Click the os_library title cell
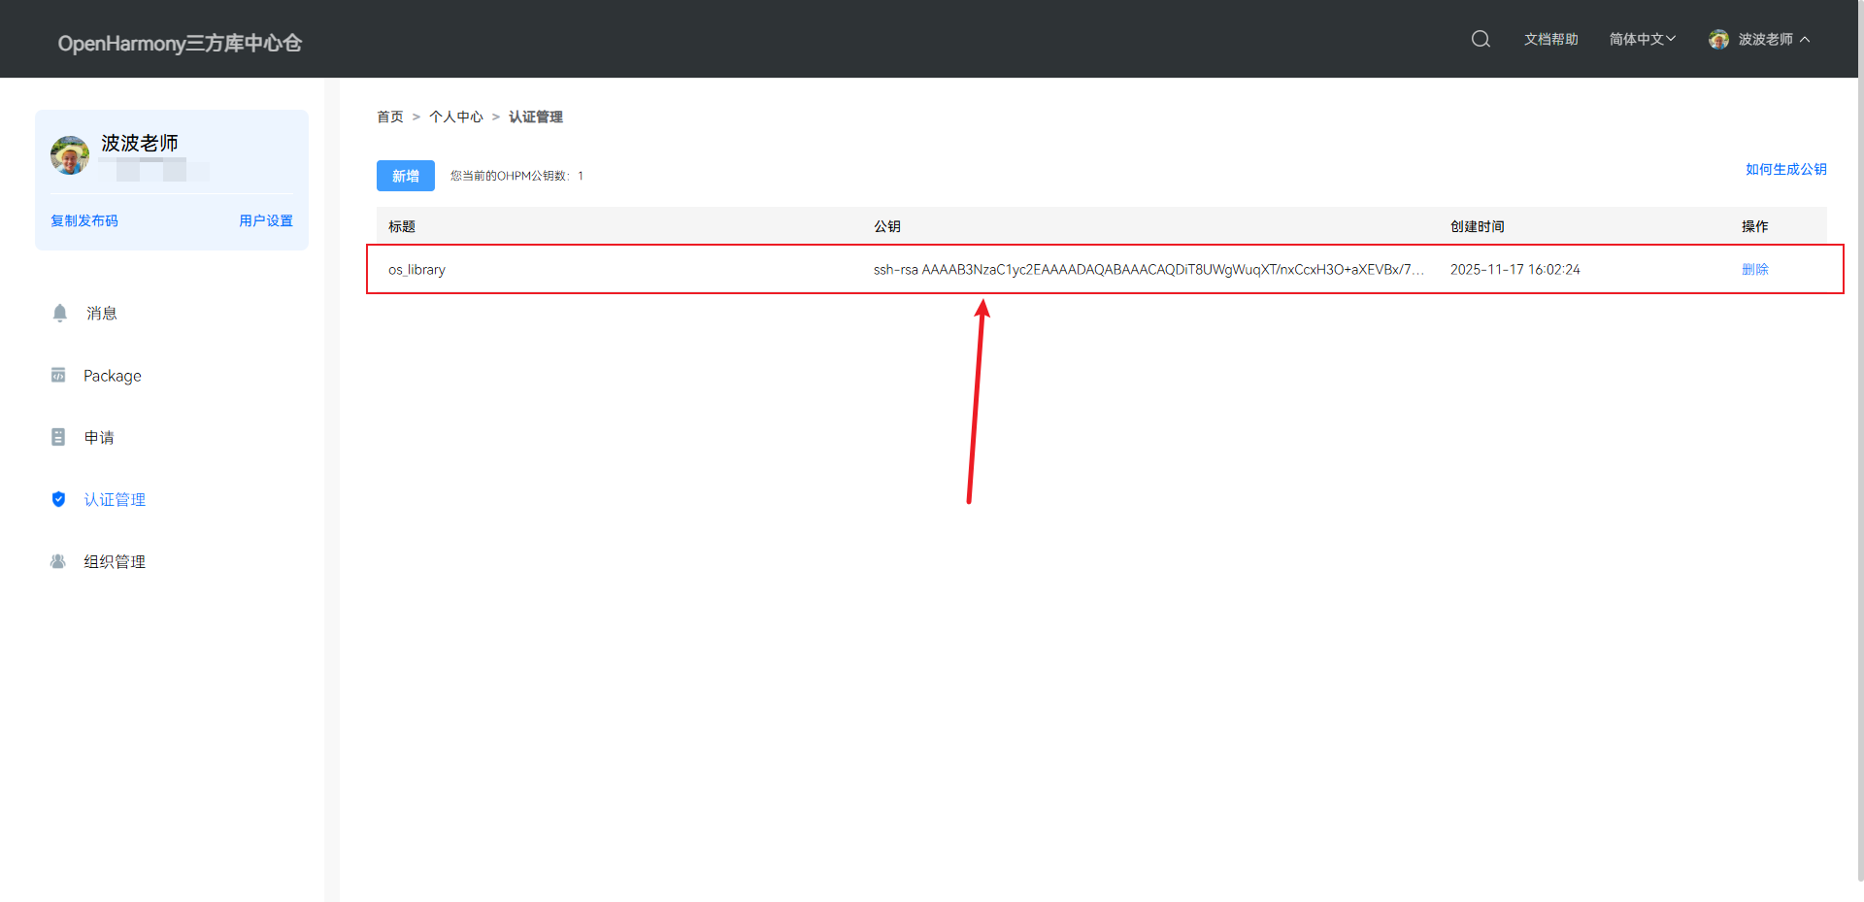The height and width of the screenshot is (902, 1864). click(416, 269)
